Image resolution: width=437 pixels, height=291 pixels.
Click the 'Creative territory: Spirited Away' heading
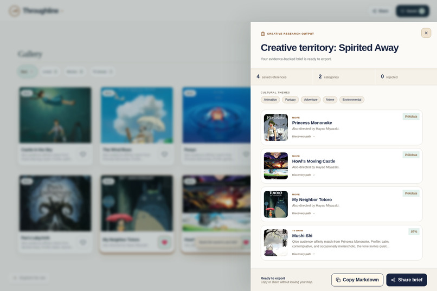pos(330,48)
